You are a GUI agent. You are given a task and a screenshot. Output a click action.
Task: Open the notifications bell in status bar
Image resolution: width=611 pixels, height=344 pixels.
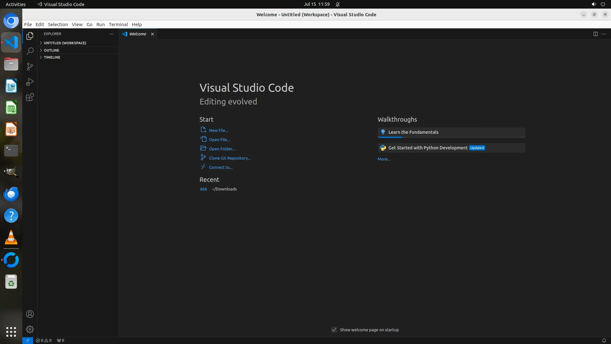point(604,340)
